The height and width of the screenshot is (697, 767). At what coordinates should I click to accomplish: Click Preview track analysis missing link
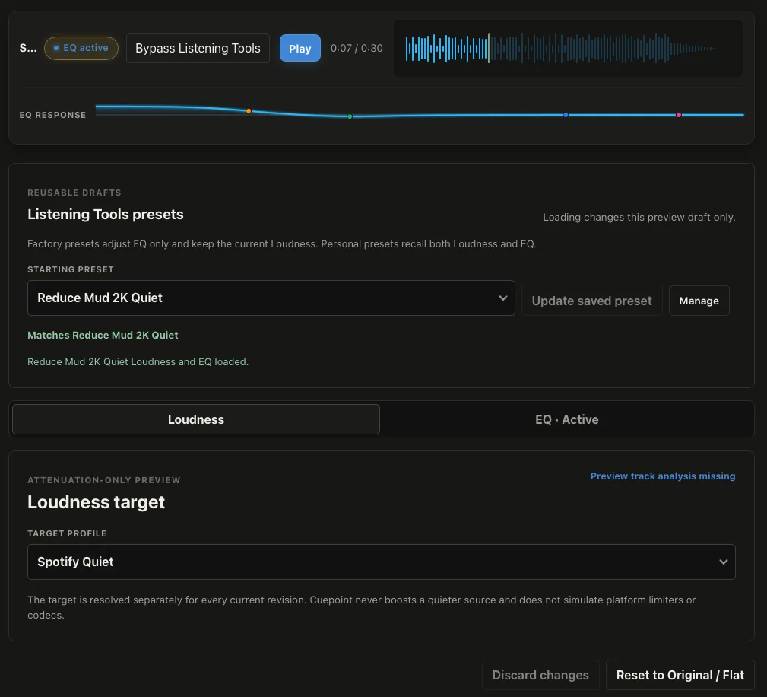coord(662,476)
